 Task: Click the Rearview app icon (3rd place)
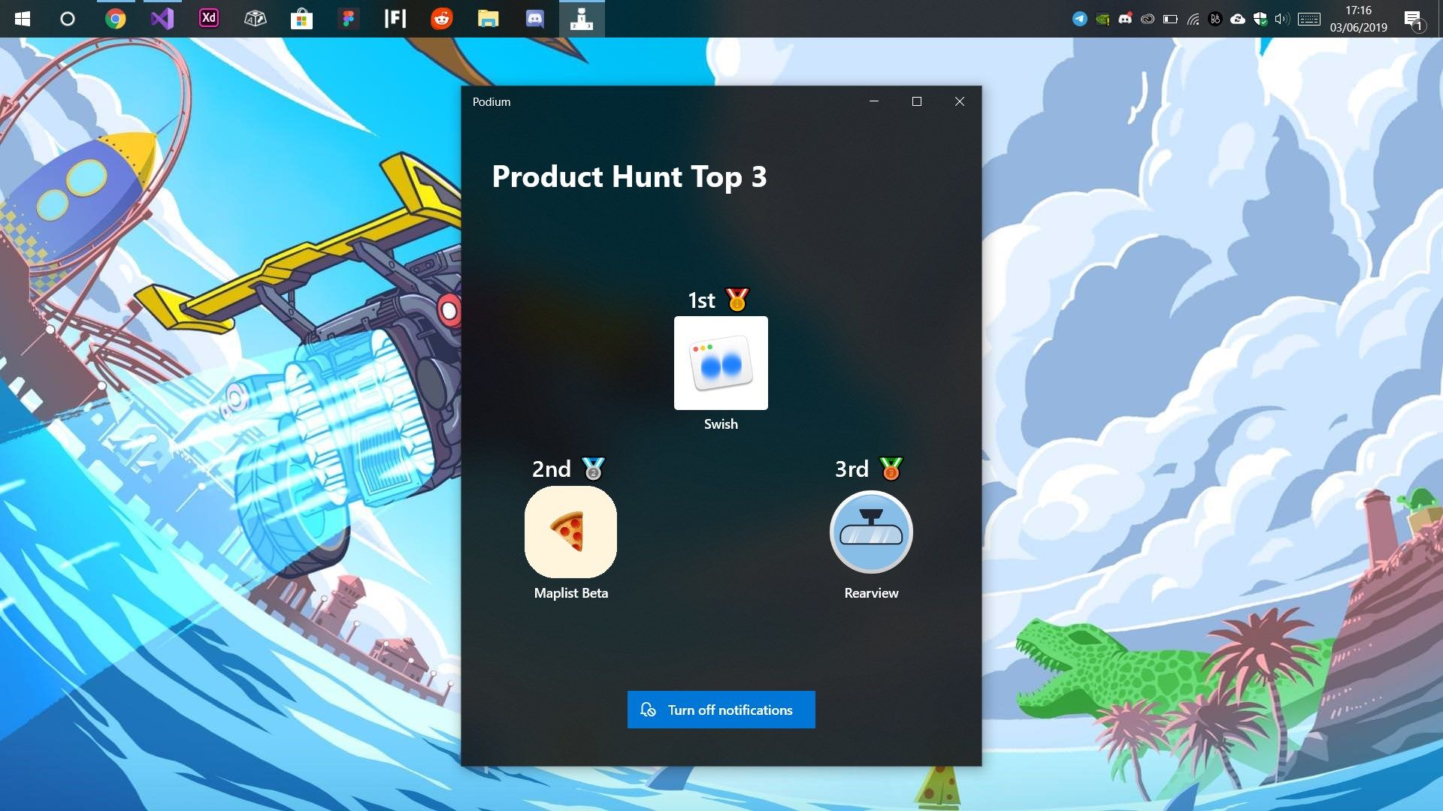point(871,532)
